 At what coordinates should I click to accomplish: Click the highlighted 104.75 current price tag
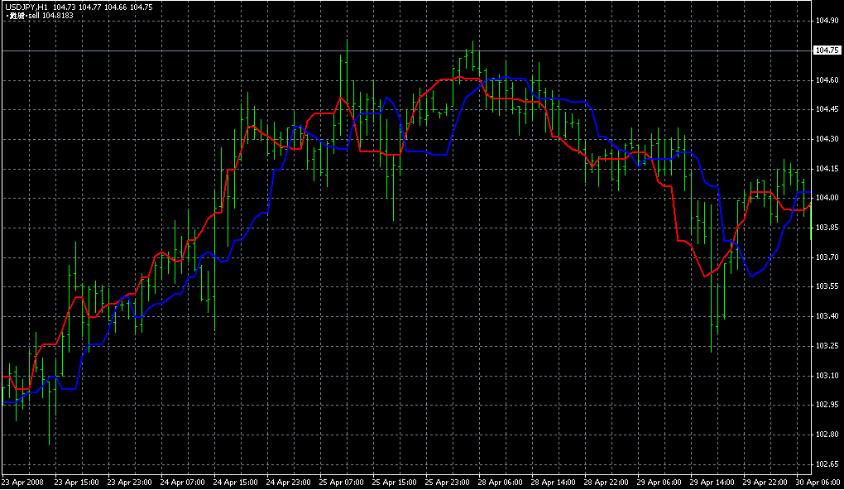827,50
